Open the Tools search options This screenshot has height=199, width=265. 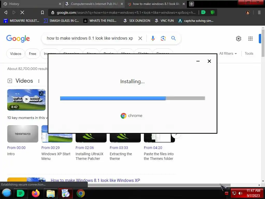249,53
